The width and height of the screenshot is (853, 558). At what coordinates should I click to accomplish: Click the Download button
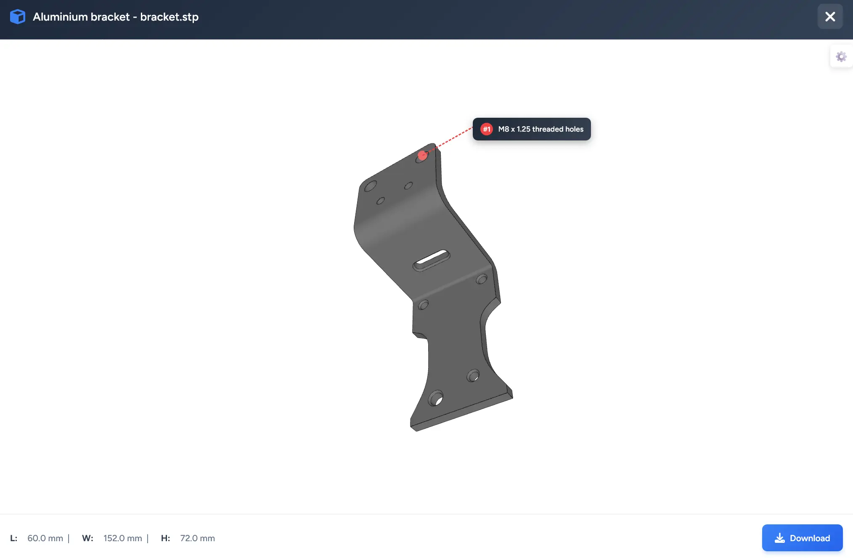point(802,538)
